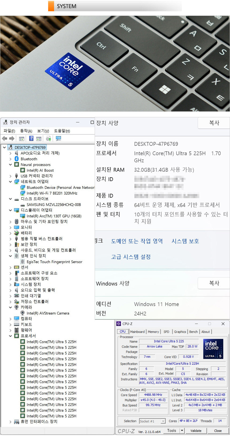Collapse the 프로세서 category node

point(10,336)
